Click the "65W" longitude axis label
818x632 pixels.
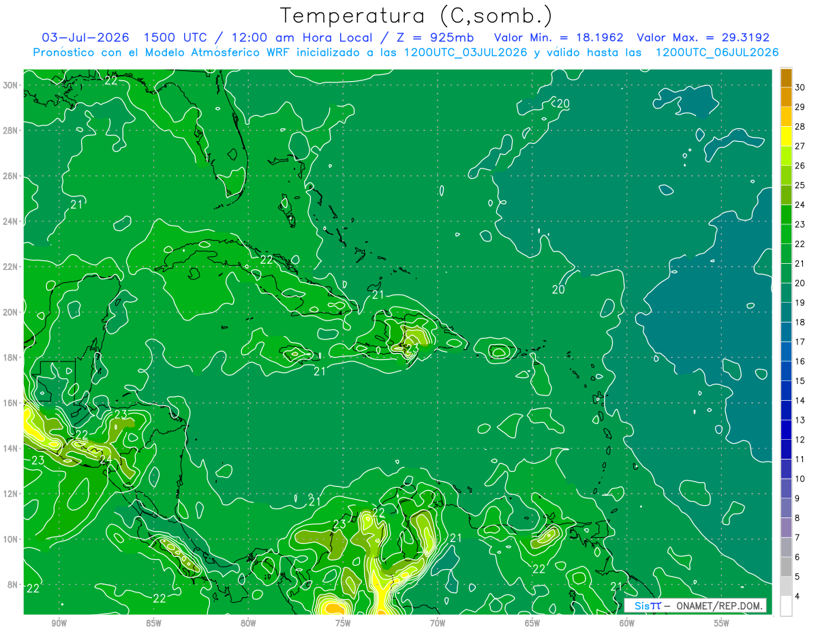tap(532, 623)
